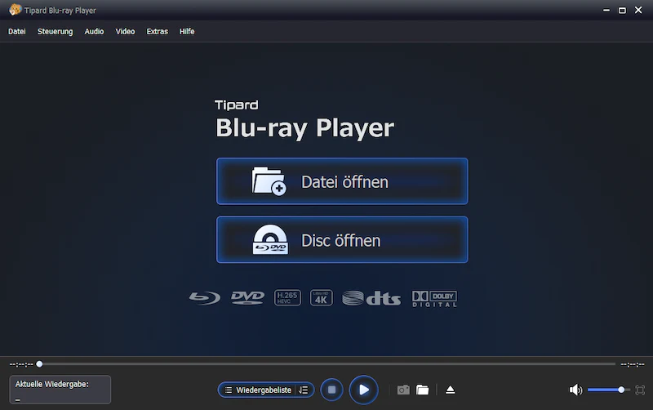Open the Hilfe menu
This screenshot has width=653, height=410.
pyautogui.click(x=187, y=32)
